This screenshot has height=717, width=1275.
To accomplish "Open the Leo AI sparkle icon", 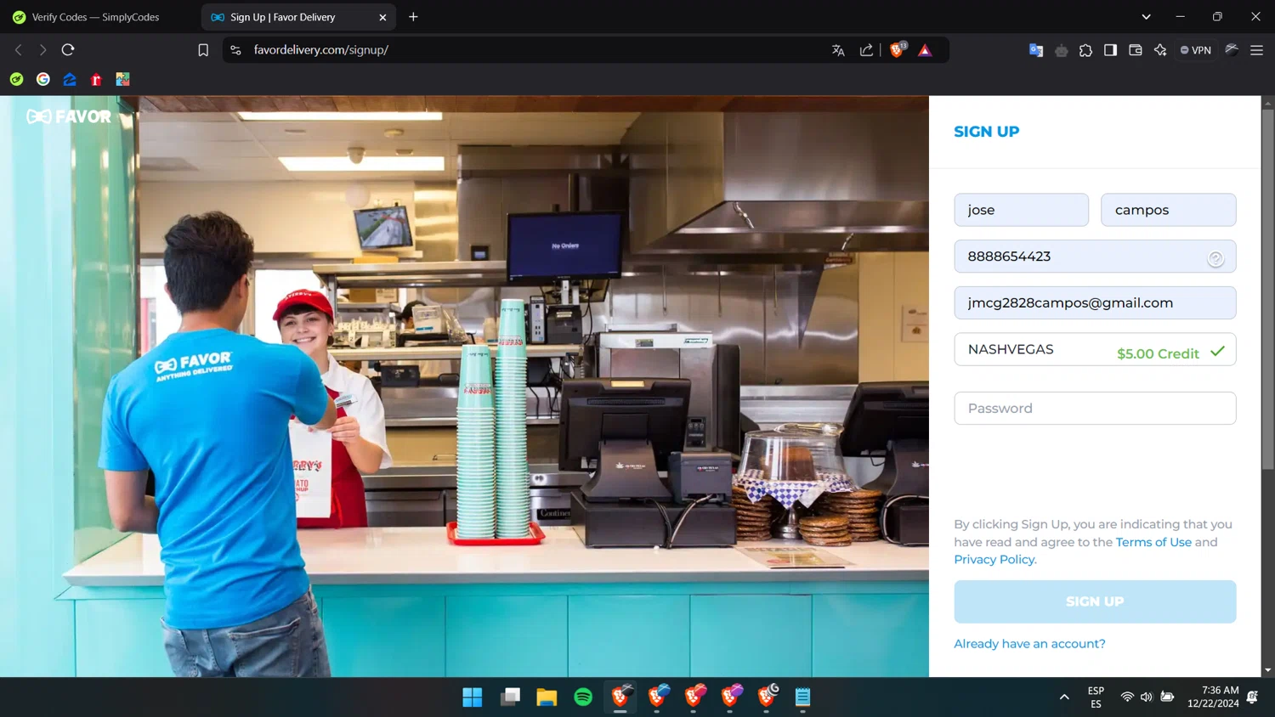I will (1160, 50).
